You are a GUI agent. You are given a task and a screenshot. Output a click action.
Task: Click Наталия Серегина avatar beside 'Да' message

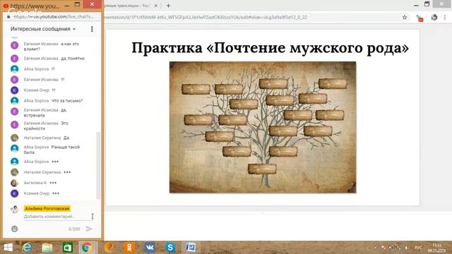tap(14, 138)
